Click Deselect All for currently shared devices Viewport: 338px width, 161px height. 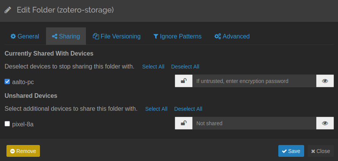click(185, 67)
